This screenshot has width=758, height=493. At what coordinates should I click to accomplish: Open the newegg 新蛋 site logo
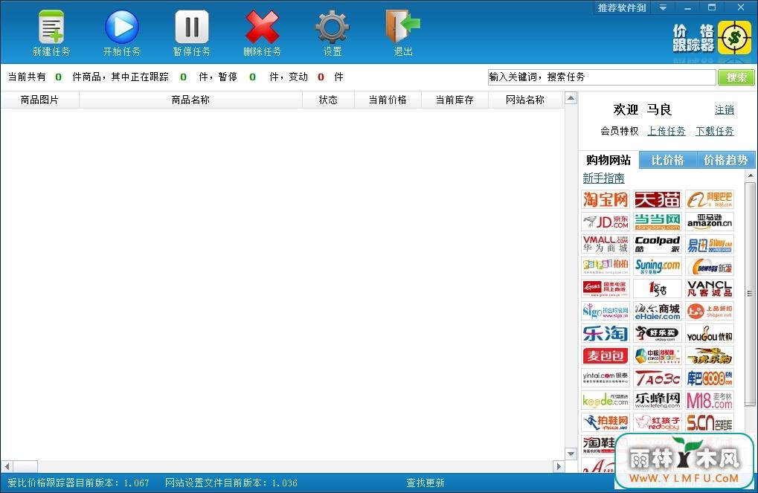coord(709,266)
